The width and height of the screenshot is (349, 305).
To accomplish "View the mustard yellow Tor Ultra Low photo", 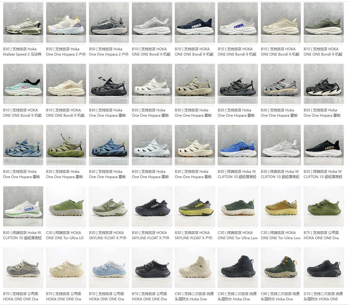I will click(281, 206).
